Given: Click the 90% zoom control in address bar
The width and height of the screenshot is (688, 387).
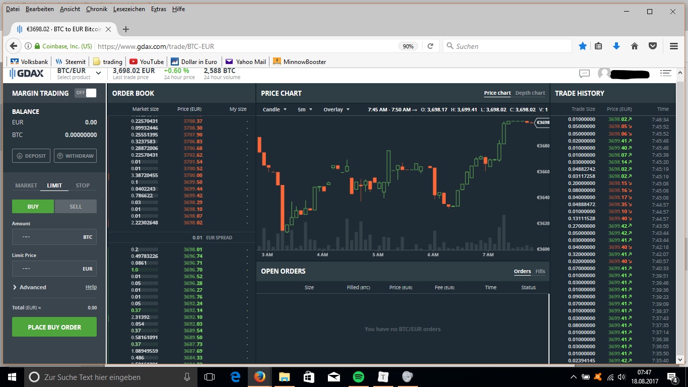Looking at the screenshot, I should (x=408, y=46).
